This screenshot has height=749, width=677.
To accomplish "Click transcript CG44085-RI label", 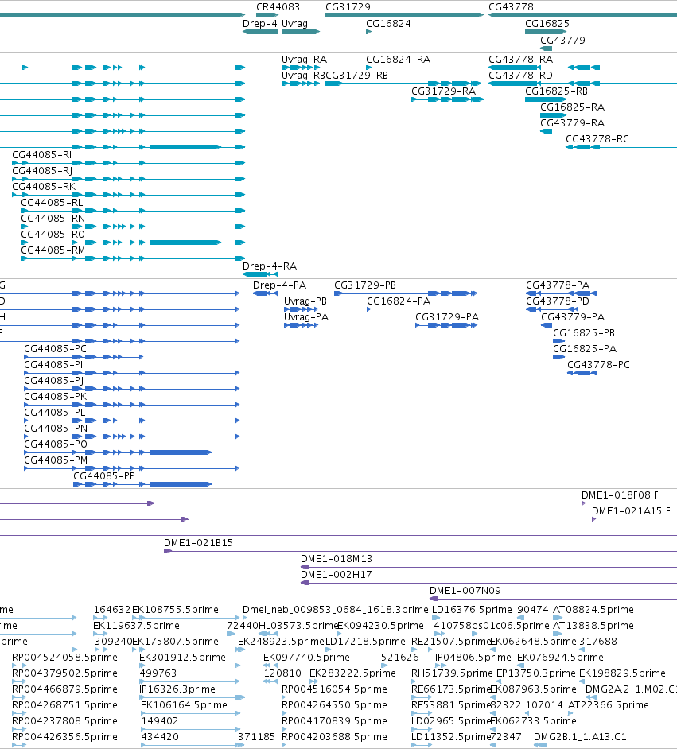I will tap(41, 155).
